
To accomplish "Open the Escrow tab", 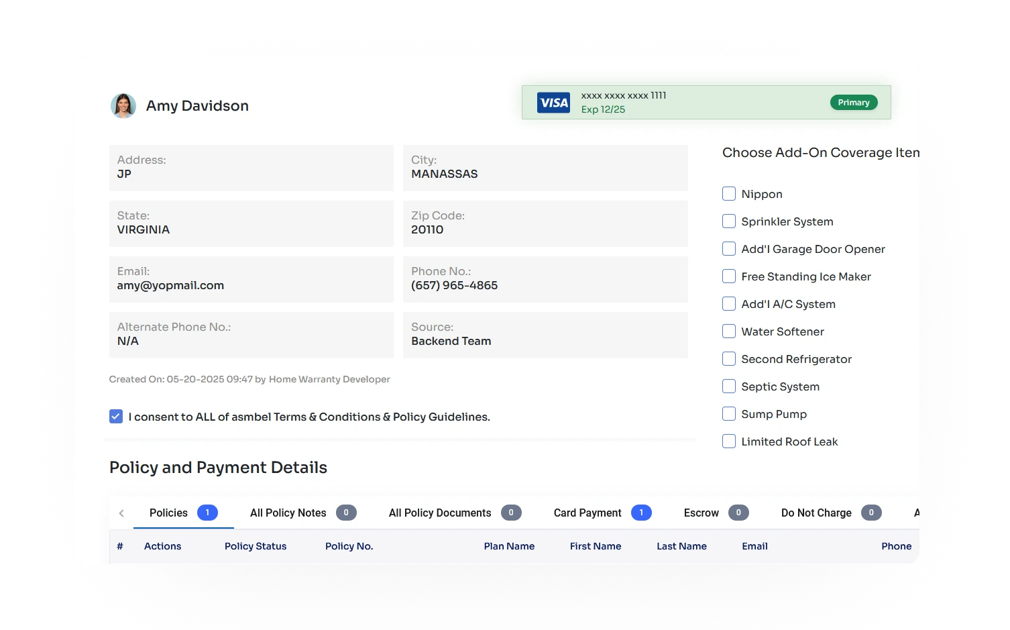I will pos(716,513).
